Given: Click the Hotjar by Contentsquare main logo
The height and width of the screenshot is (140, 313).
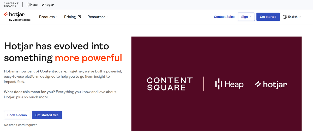Looking at the screenshot, I should pos(17,17).
